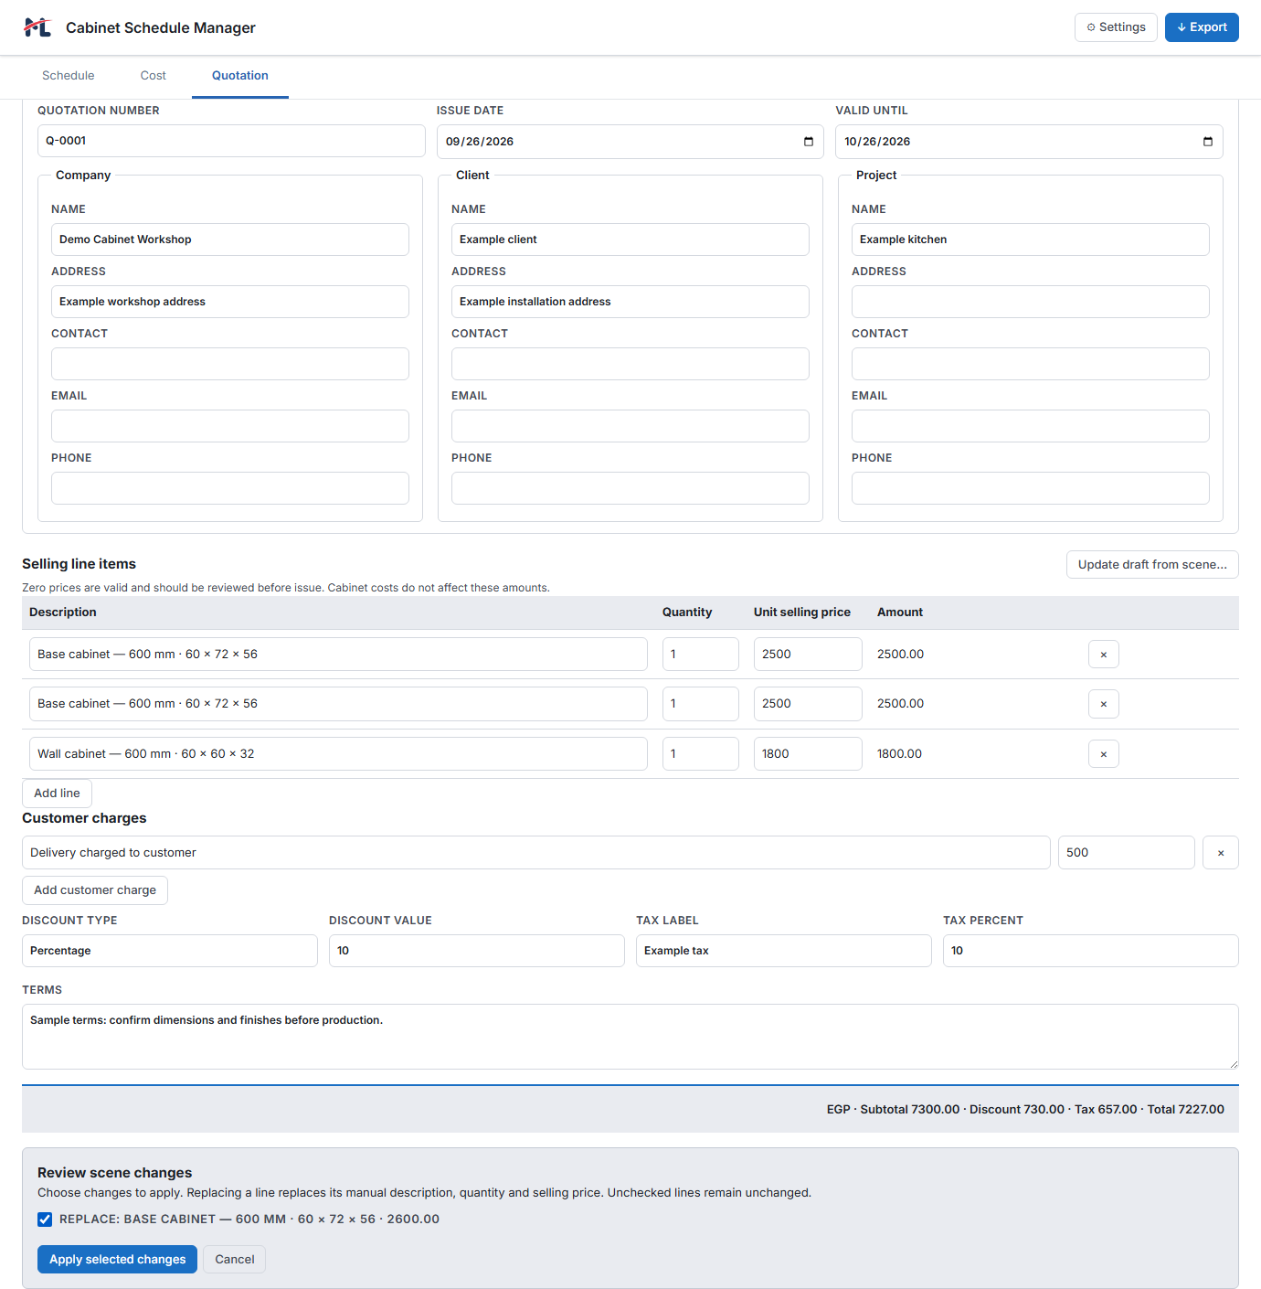Edit the 500 customer charge amount

[1127, 853]
